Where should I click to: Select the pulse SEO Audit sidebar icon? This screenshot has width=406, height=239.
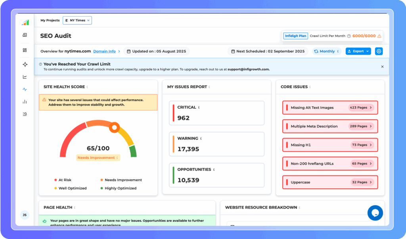[x=25, y=89]
